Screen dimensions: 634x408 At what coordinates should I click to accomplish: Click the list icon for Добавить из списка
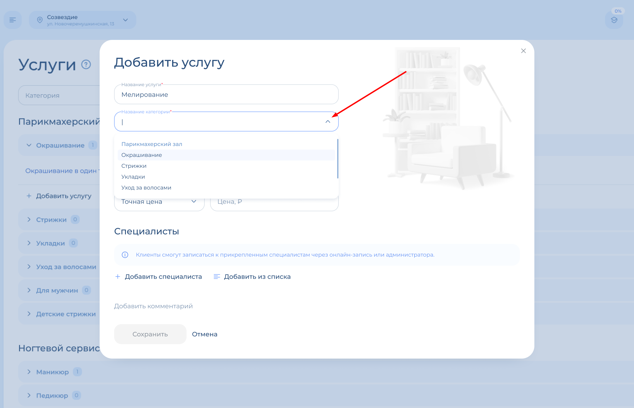(x=217, y=277)
